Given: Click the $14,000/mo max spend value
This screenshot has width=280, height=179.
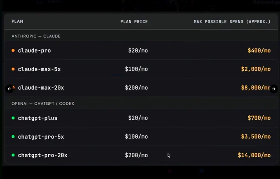Looking at the screenshot, I should point(254,155).
